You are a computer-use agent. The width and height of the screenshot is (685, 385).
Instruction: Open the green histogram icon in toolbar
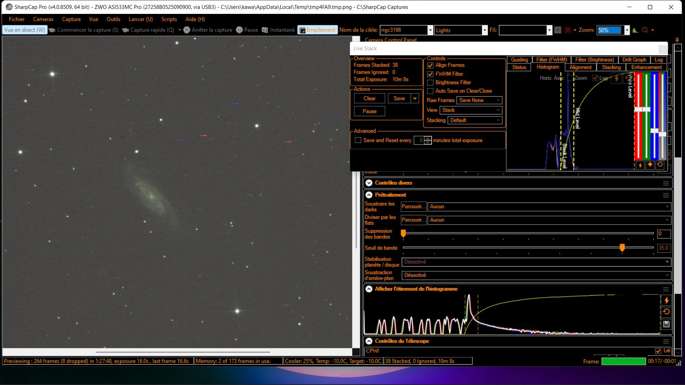(x=635, y=30)
